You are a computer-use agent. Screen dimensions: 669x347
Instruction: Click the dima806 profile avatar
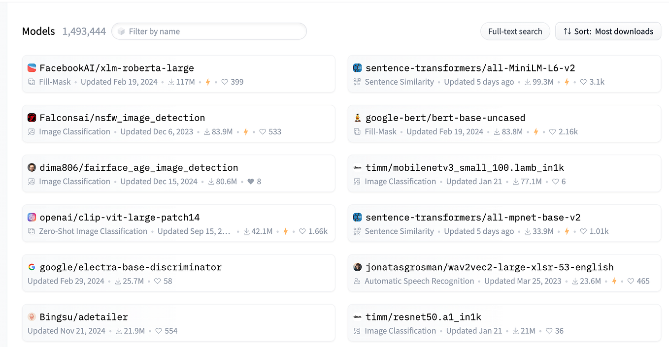[32, 167]
